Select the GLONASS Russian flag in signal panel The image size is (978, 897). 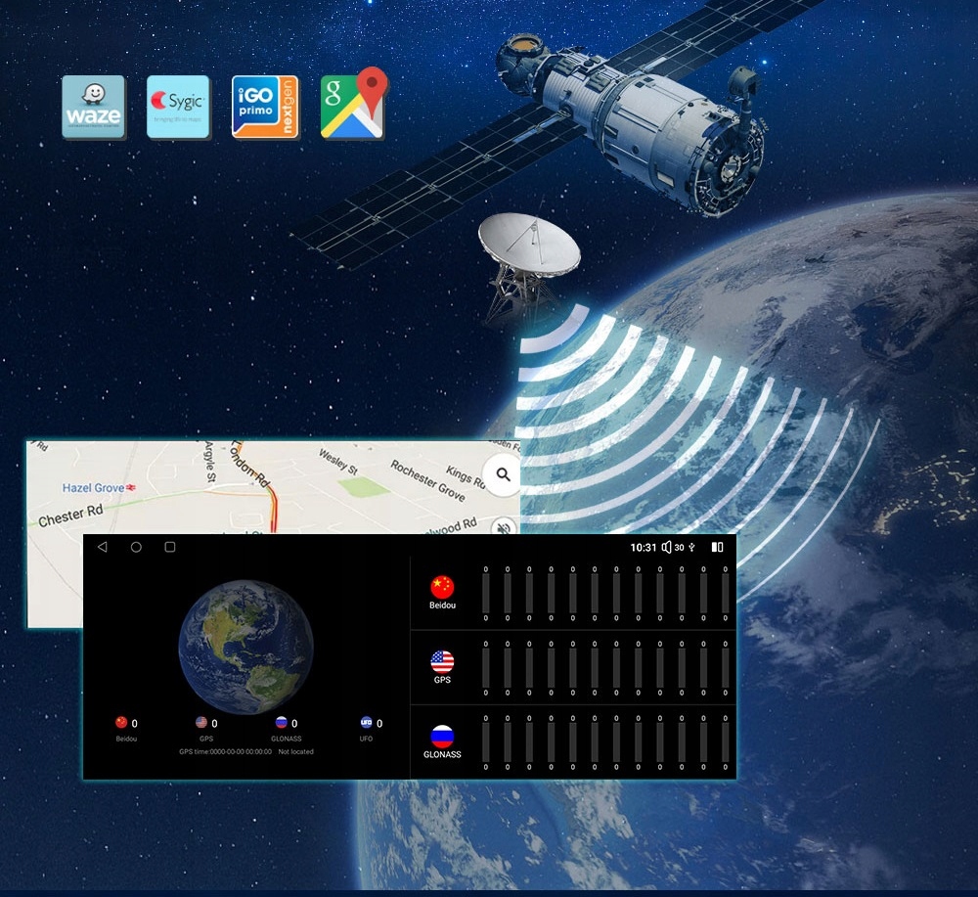tap(442, 736)
